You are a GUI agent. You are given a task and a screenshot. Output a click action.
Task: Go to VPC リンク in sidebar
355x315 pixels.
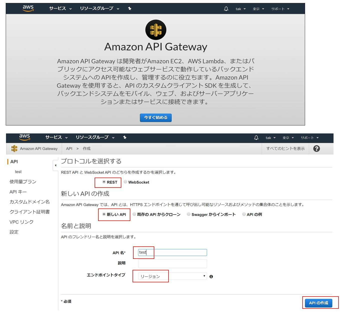pos(21,222)
